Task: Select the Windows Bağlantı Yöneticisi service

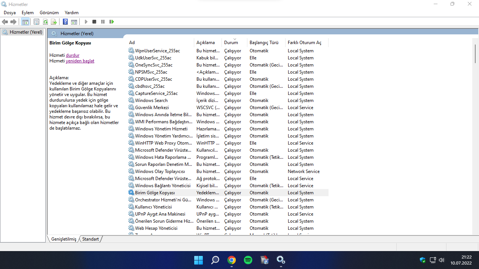Action: click(228, 186)
